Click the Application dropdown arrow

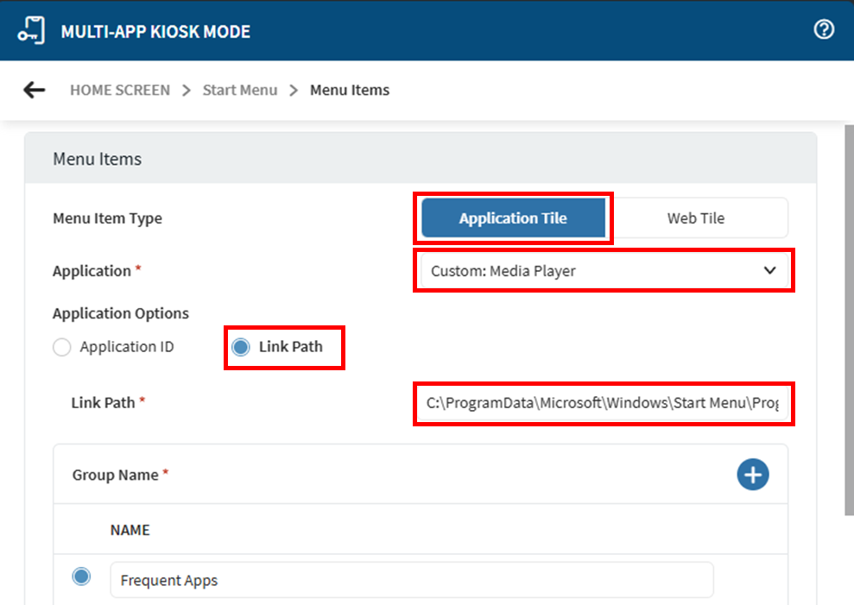[769, 271]
